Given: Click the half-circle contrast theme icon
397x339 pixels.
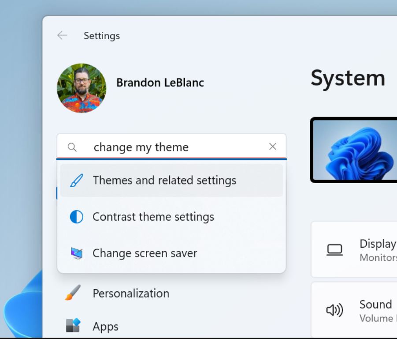Looking at the screenshot, I should [x=76, y=217].
